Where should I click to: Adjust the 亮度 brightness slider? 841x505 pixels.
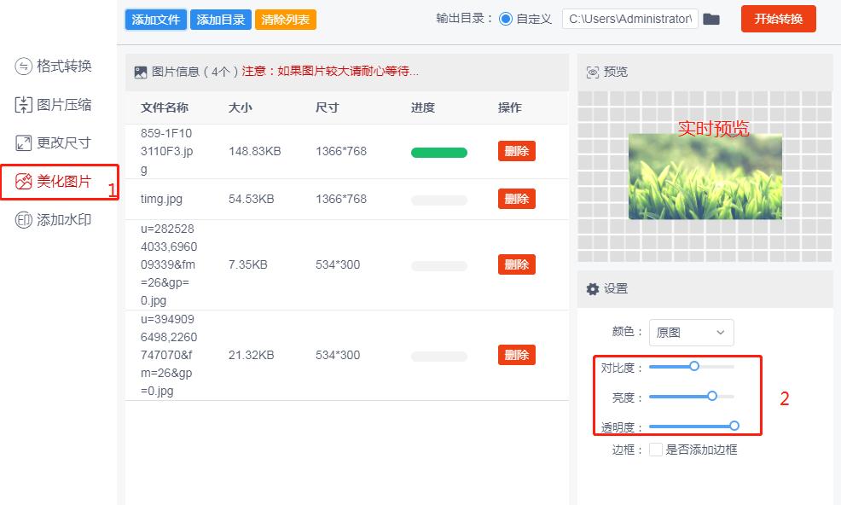(712, 396)
